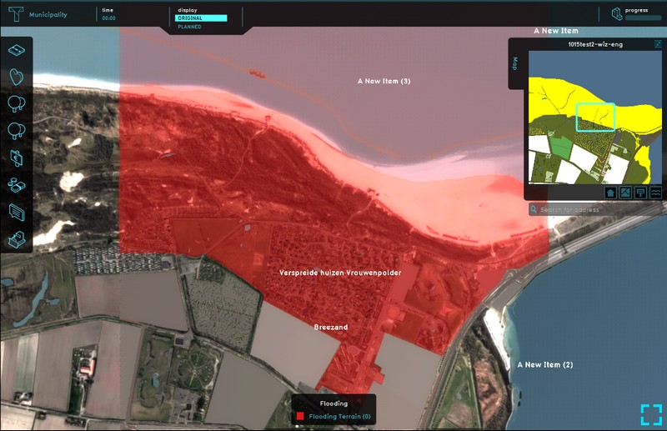Expand minimap with top-right resize icon

(659, 43)
